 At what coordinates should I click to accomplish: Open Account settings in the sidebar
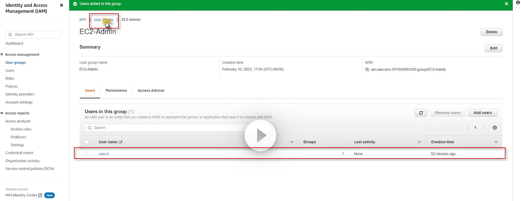pyautogui.click(x=19, y=102)
